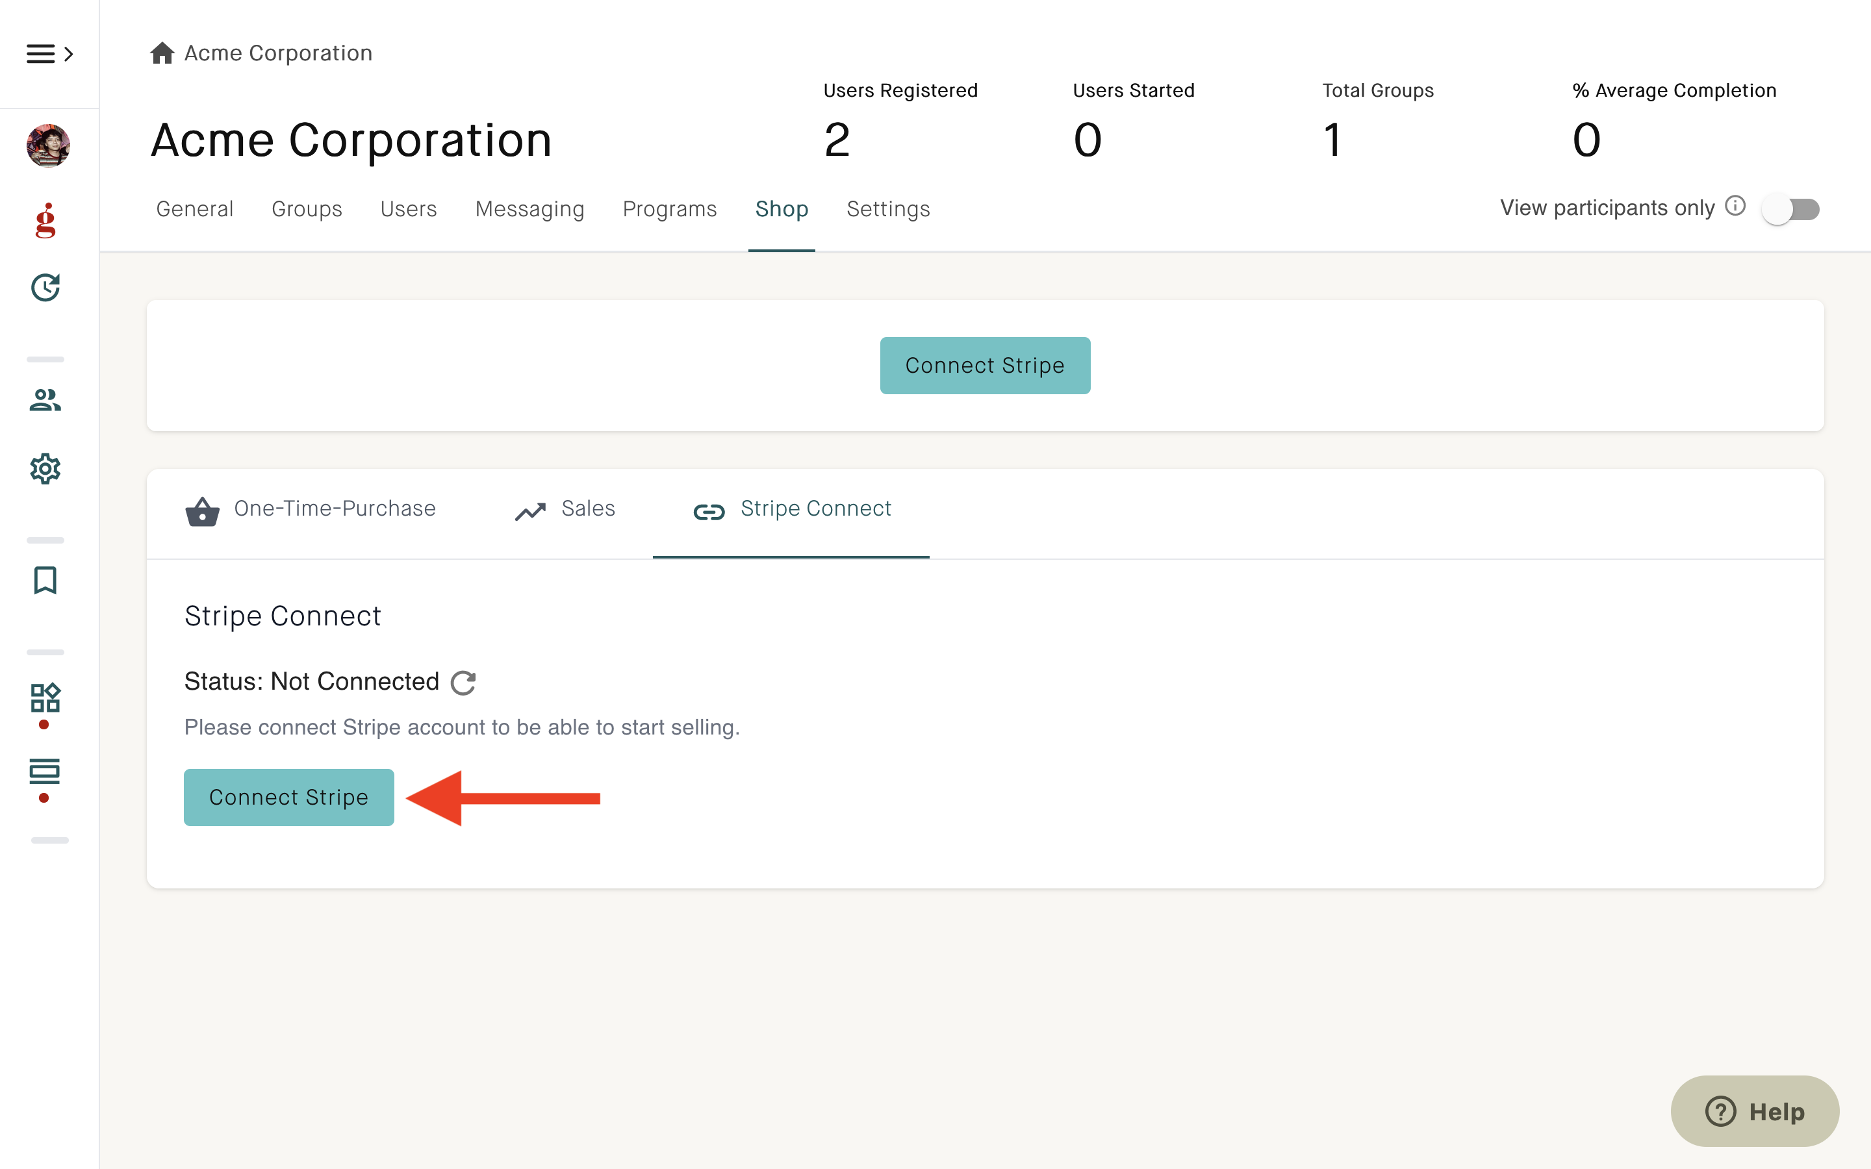Click the top Connect Stripe button
Screen dimensions: 1871x1169
pos(985,365)
